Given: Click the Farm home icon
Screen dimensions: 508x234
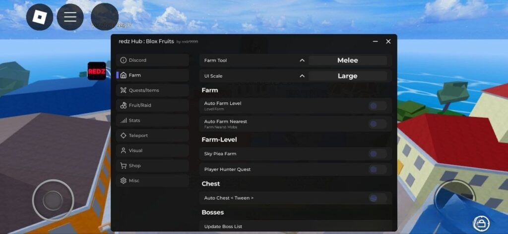Looking at the screenshot, I should pyautogui.click(x=123, y=75).
